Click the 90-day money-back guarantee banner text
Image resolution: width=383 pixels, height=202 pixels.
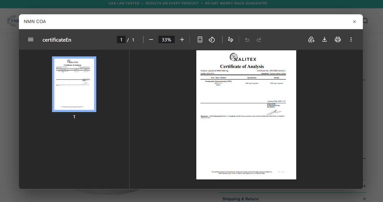tap(236, 3)
